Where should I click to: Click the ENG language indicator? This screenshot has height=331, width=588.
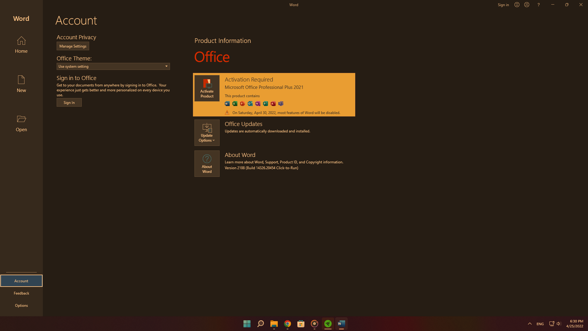(540, 324)
